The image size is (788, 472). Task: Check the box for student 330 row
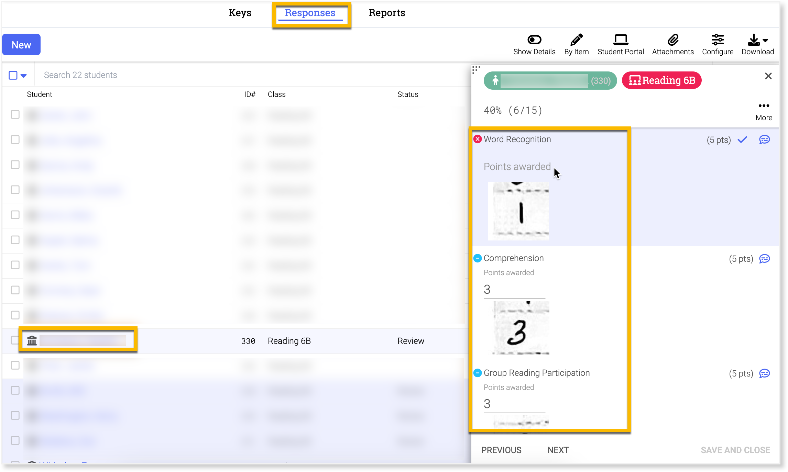click(15, 340)
